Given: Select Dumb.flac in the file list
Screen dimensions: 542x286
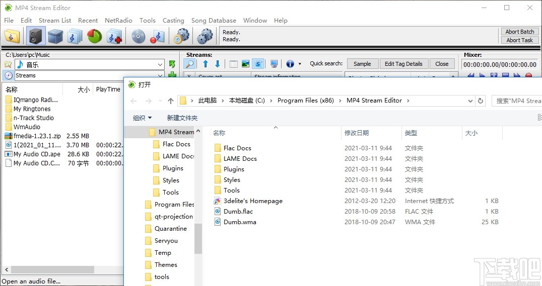Looking at the screenshot, I should point(238,212).
